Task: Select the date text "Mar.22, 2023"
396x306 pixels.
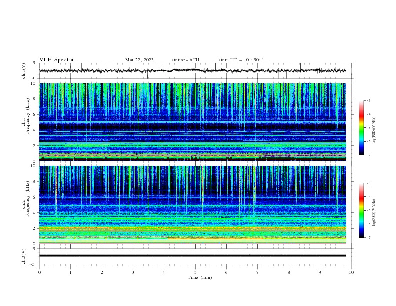Action: [x=139, y=60]
